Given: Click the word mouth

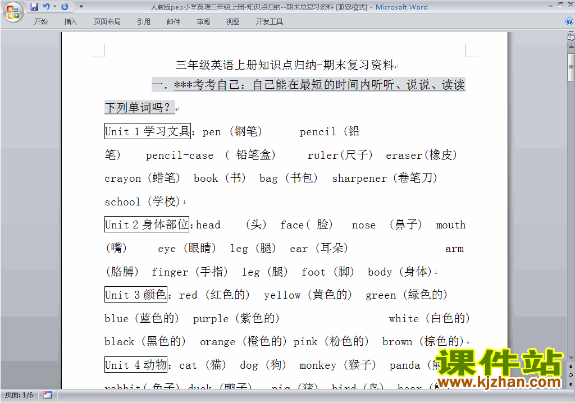Looking at the screenshot, I should tap(451, 225).
